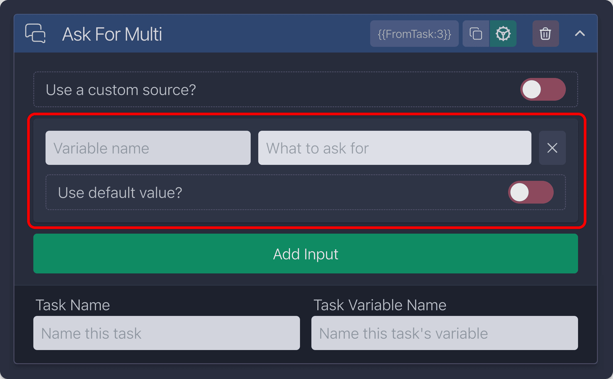
Task: Click the upward chevron in the header
Action: 580,34
